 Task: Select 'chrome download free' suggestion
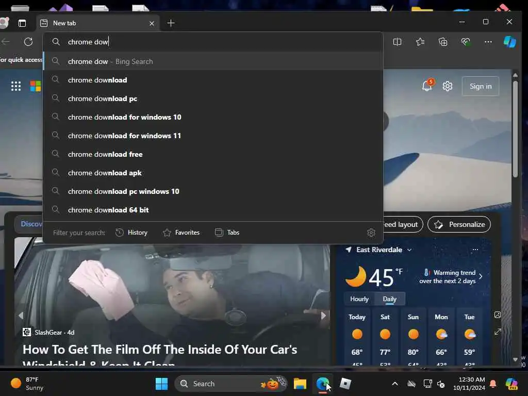(213, 154)
